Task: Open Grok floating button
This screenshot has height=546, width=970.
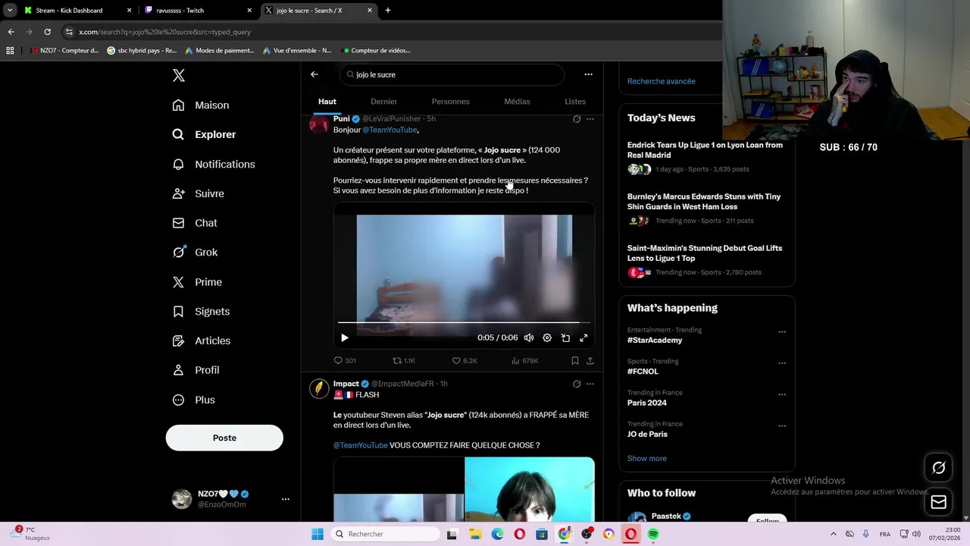Action: [939, 468]
